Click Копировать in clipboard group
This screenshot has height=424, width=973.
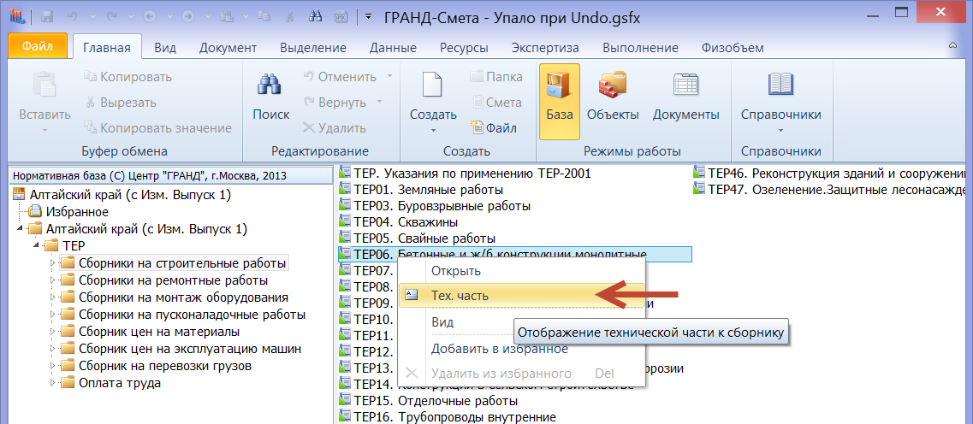(128, 77)
